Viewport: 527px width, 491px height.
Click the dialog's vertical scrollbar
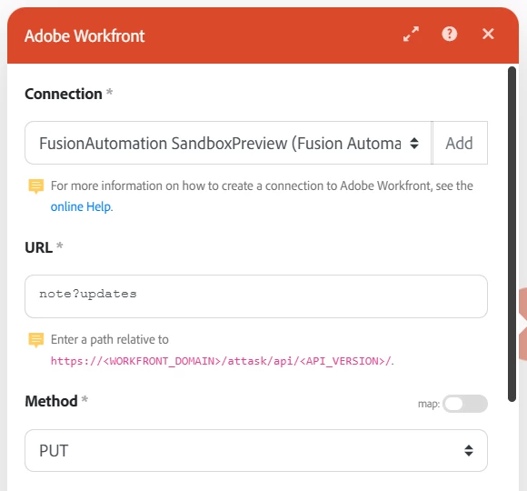click(512, 234)
